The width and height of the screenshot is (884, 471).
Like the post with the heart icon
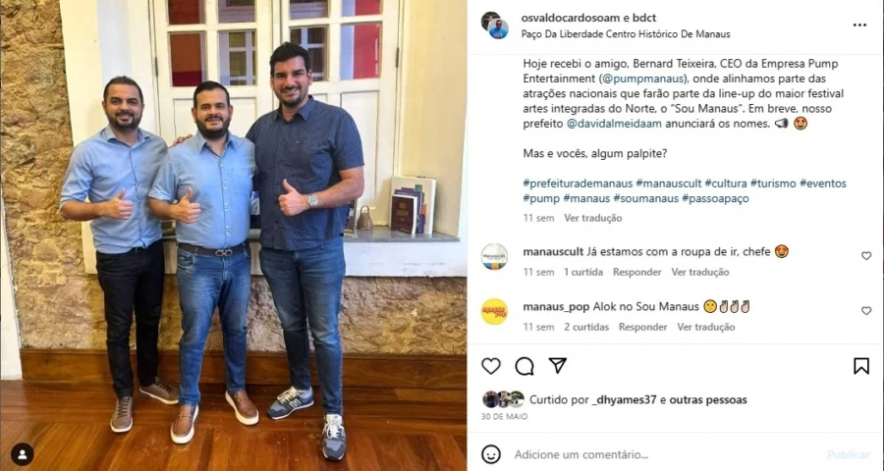[490, 366]
